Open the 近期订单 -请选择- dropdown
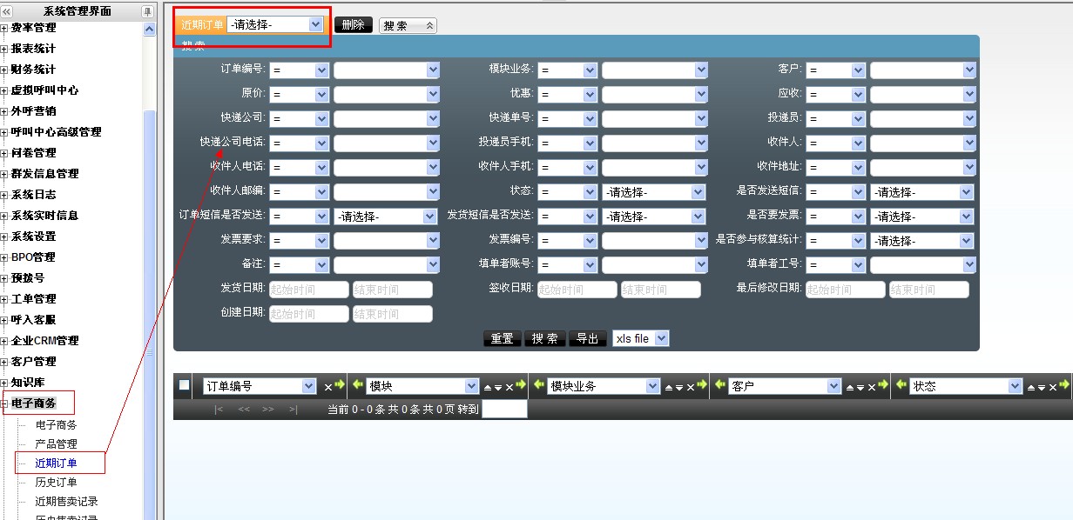 point(274,25)
